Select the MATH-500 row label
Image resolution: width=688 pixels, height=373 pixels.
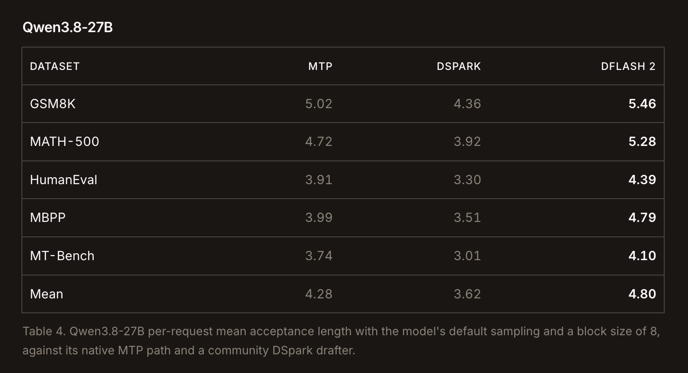point(64,142)
